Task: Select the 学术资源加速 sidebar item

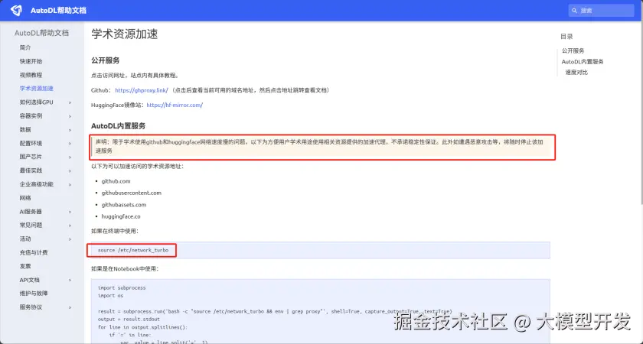Action: (x=37, y=89)
